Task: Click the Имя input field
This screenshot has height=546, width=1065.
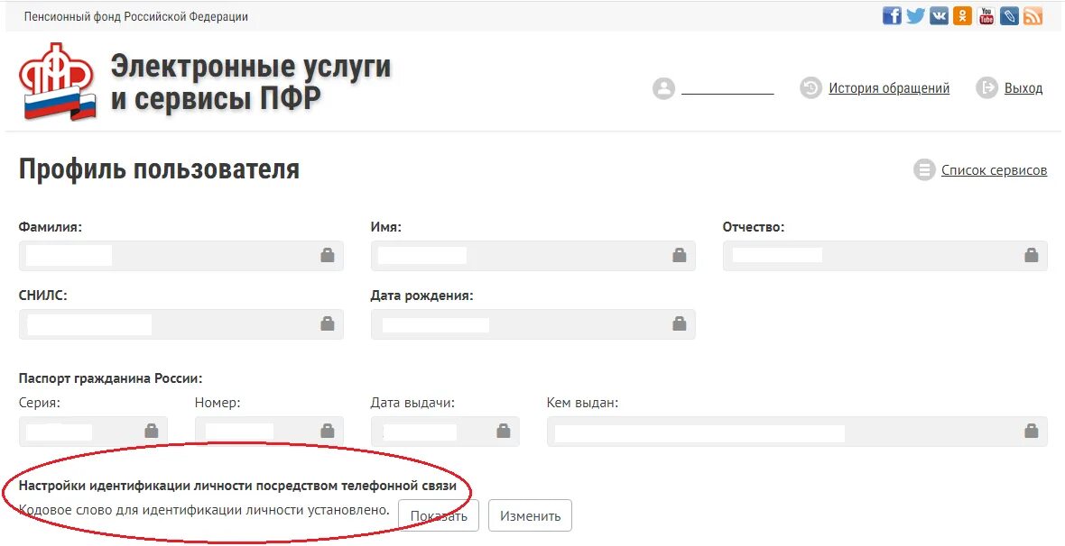Action: click(x=533, y=256)
